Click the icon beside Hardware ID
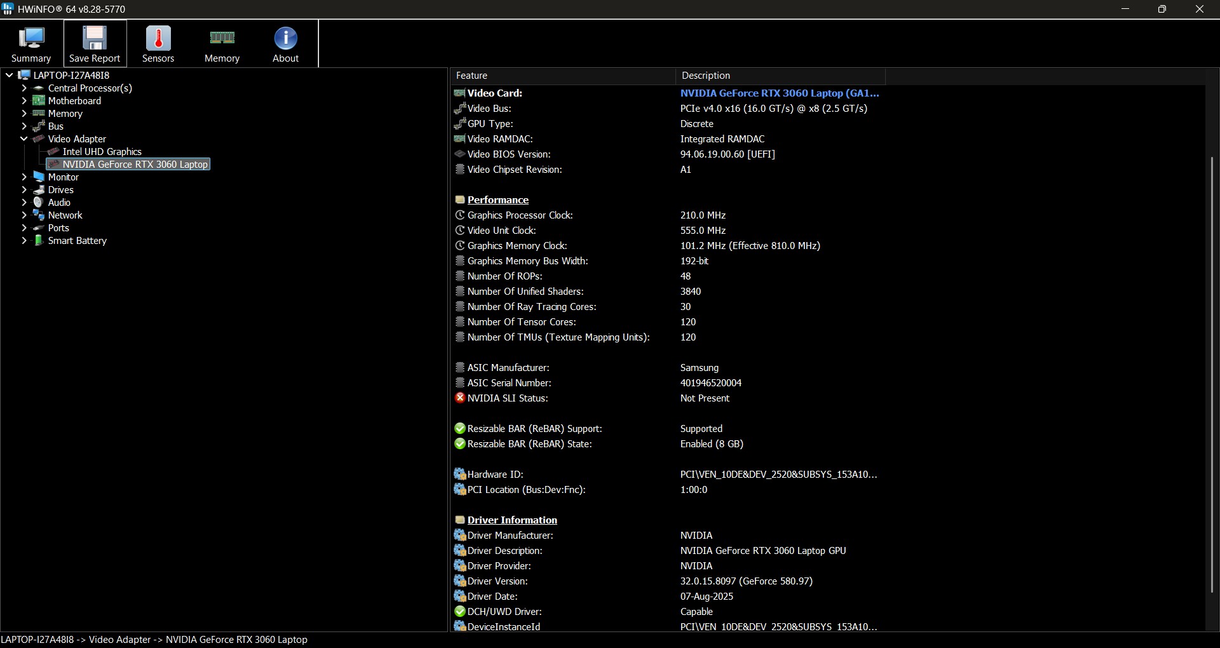 460,474
